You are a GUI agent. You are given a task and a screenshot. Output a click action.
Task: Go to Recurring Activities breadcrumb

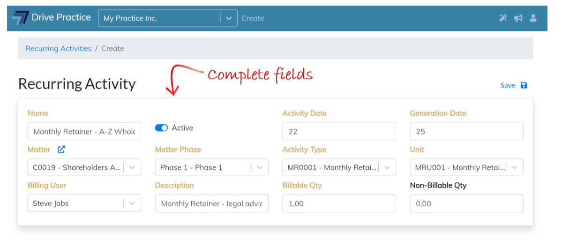click(58, 48)
